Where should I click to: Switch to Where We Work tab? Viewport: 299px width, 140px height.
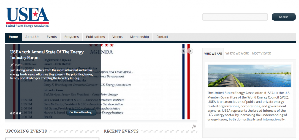click(237, 53)
